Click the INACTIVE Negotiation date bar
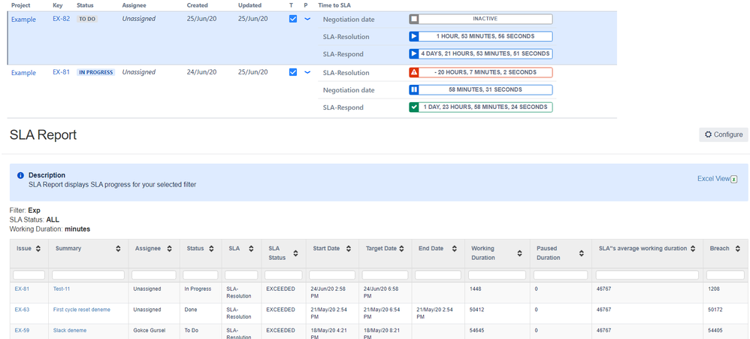Image resolution: width=750 pixels, height=339 pixels. click(481, 19)
